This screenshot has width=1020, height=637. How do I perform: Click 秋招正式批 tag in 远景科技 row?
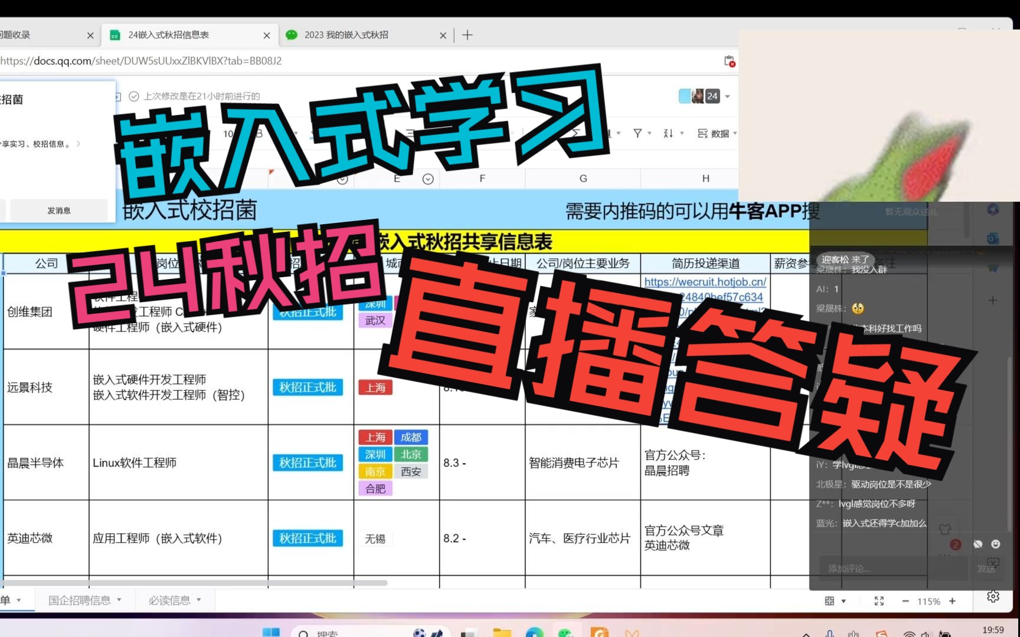click(308, 388)
